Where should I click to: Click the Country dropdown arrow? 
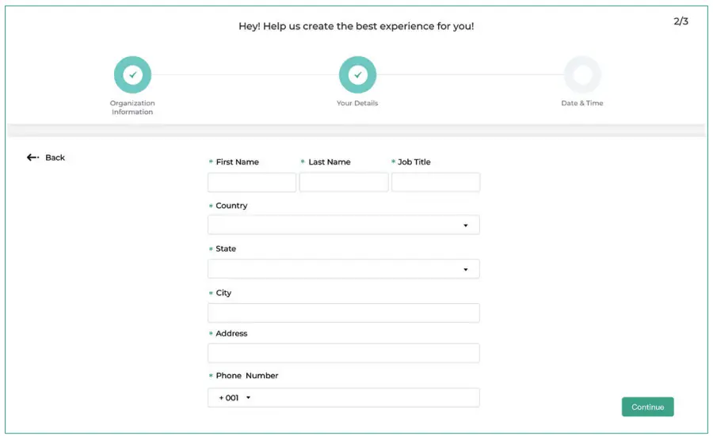(x=466, y=226)
